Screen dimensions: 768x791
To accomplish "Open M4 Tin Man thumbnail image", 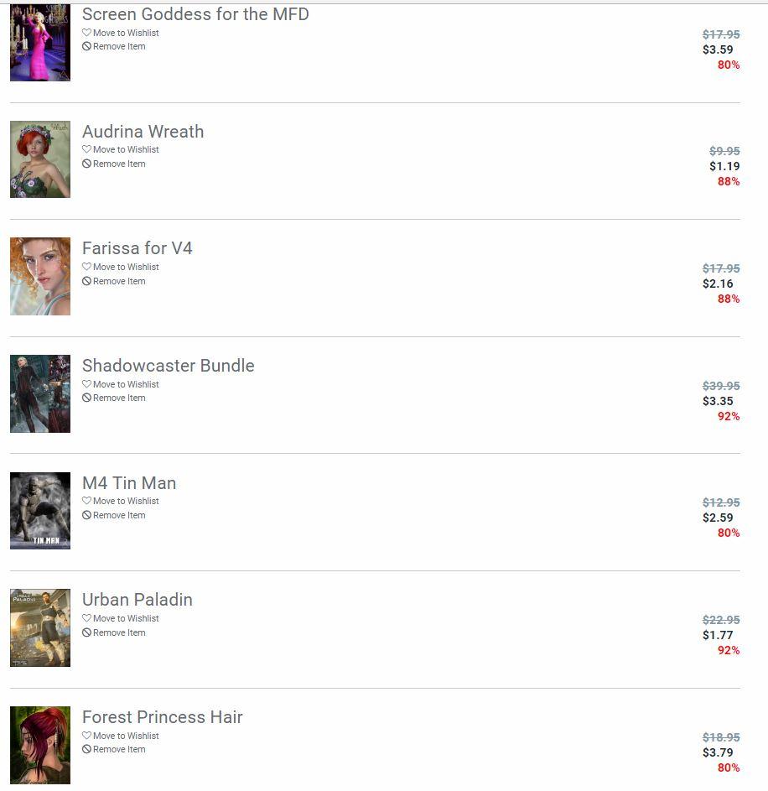I will tap(40, 511).
